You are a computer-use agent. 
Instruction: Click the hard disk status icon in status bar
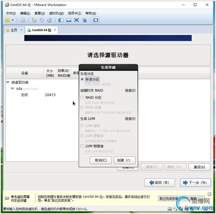coord(170,209)
